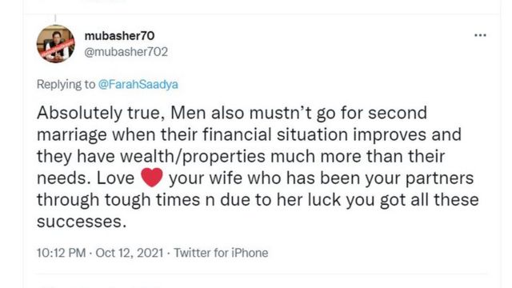Image resolution: width=512 pixels, height=288 pixels.
Task: Click the word "Absolutely" in the tweet
Action: point(79,114)
